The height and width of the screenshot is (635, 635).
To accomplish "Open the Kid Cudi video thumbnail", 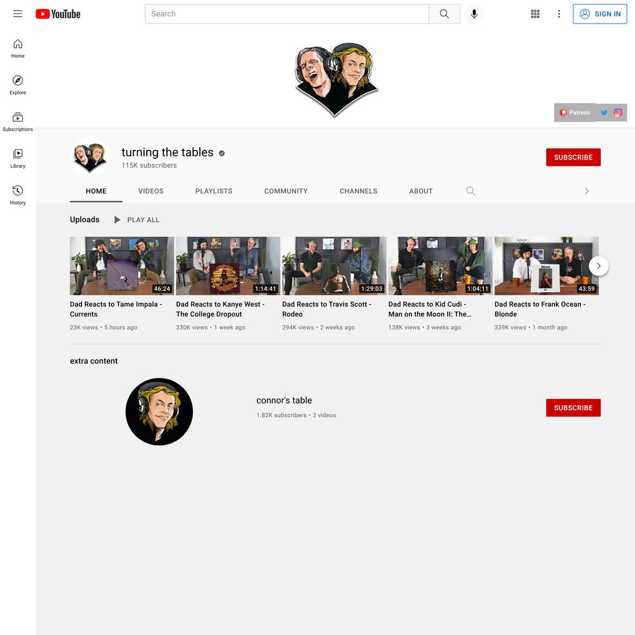I will click(x=440, y=265).
